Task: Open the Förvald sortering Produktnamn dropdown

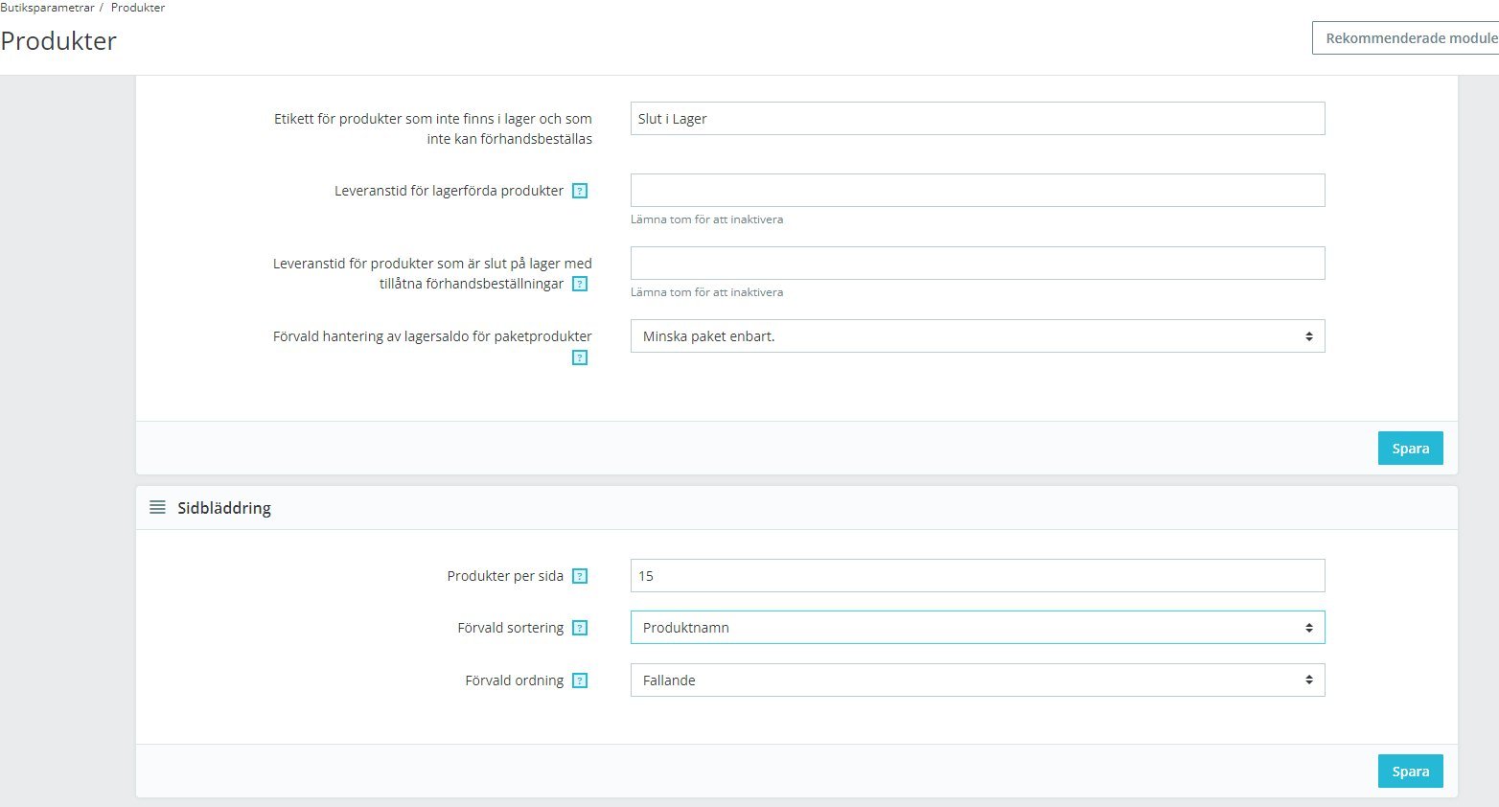Action: (x=978, y=628)
